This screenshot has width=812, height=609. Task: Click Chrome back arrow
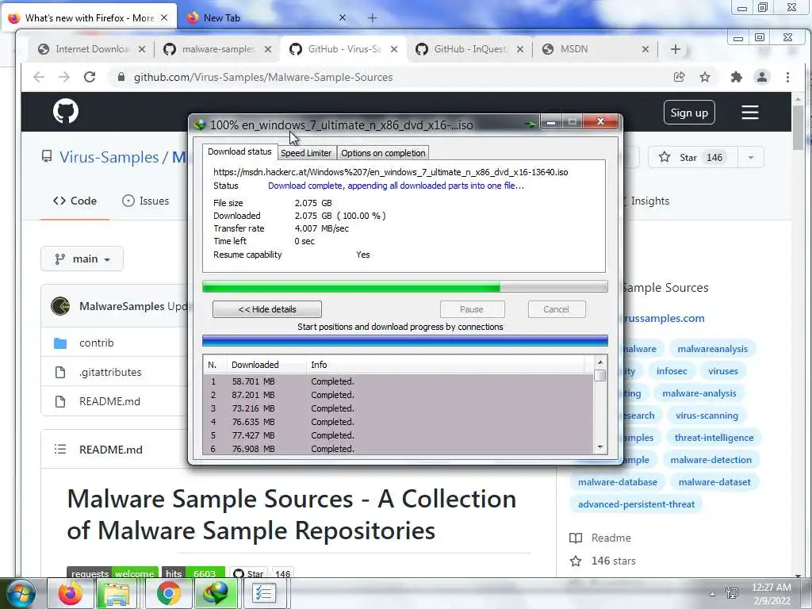39,77
